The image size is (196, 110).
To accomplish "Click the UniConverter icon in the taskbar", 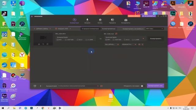I will click(60, 108).
